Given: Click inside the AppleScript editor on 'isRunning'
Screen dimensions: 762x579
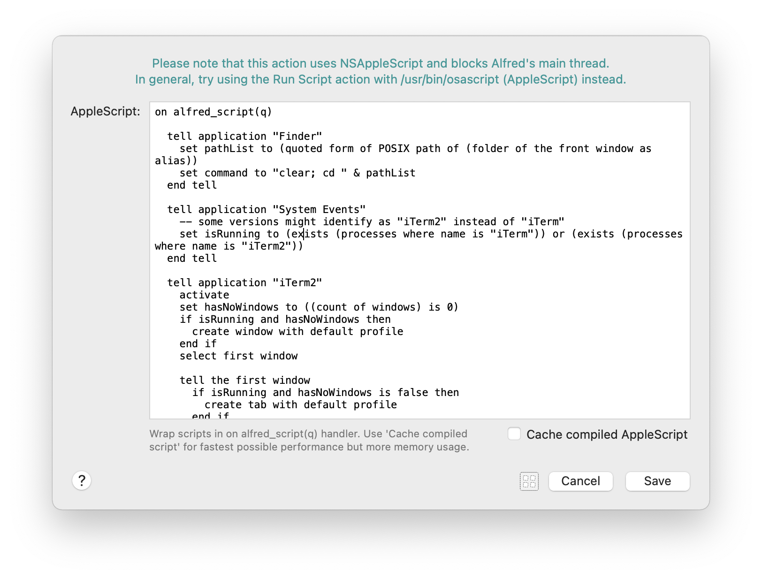Looking at the screenshot, I should tap(232, 234).
